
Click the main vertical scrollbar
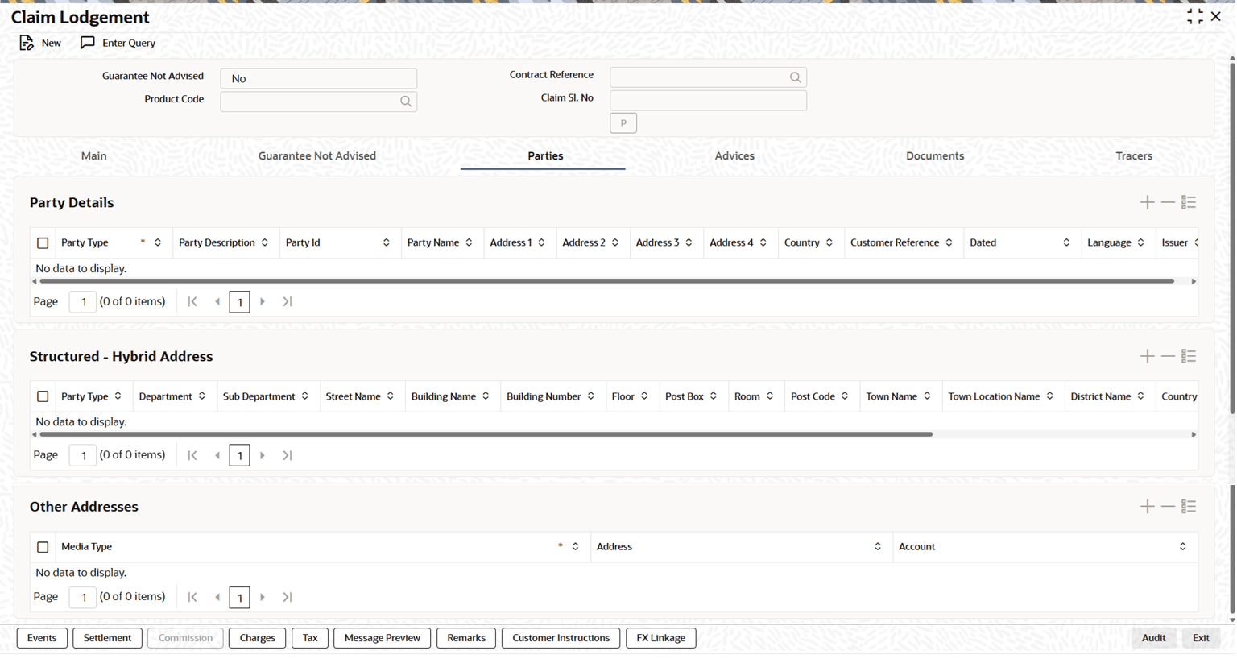click(x=1231, y=238)
